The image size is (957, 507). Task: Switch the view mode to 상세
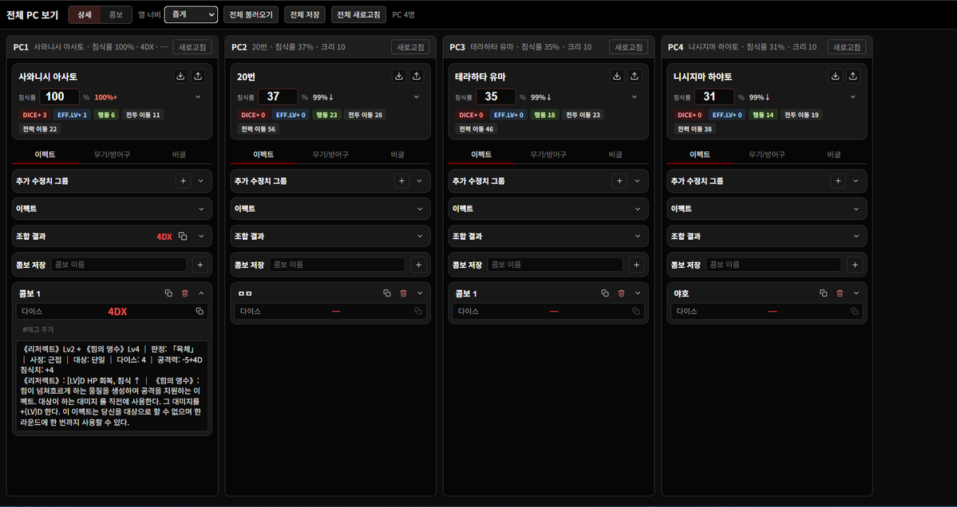tap(85, 14)
